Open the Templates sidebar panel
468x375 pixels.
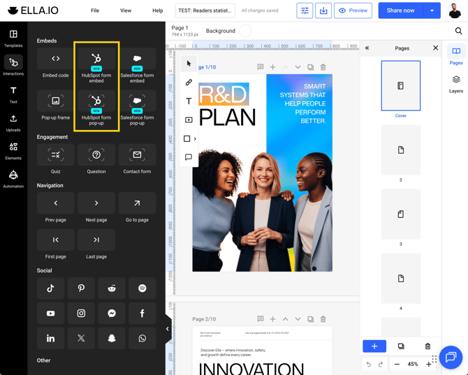click(13, 38)
